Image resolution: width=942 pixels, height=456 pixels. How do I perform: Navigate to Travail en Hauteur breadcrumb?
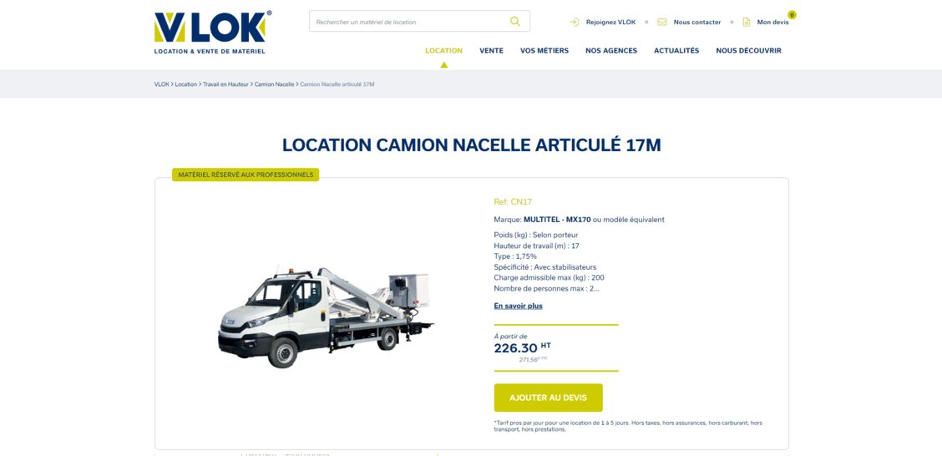pyautogui.click(x=225, y=84)
